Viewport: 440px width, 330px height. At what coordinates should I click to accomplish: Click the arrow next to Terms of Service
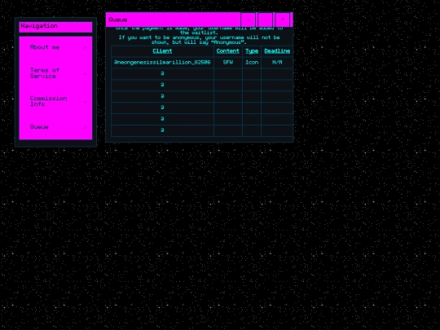[86, 73]
